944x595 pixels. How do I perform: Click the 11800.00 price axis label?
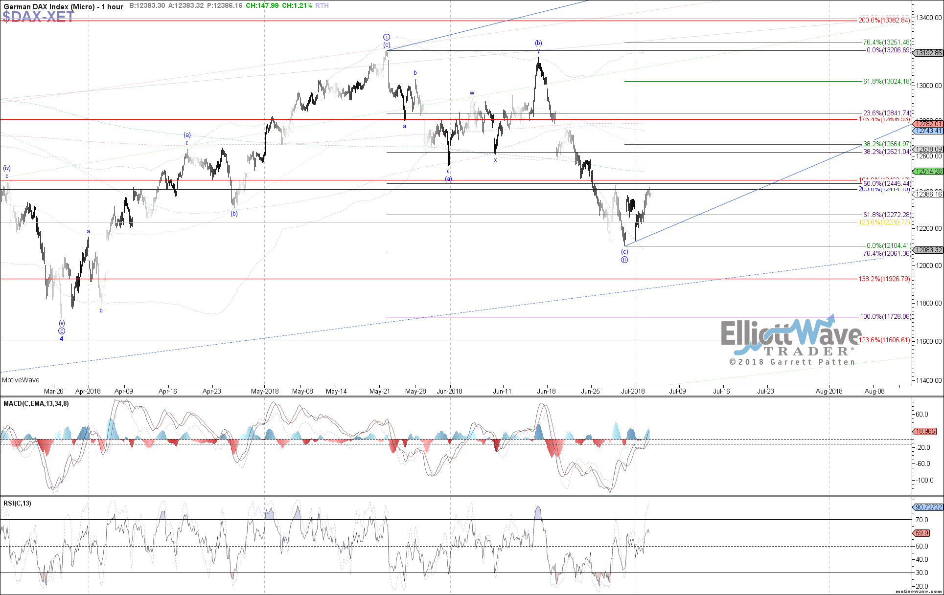click(929, 303)
